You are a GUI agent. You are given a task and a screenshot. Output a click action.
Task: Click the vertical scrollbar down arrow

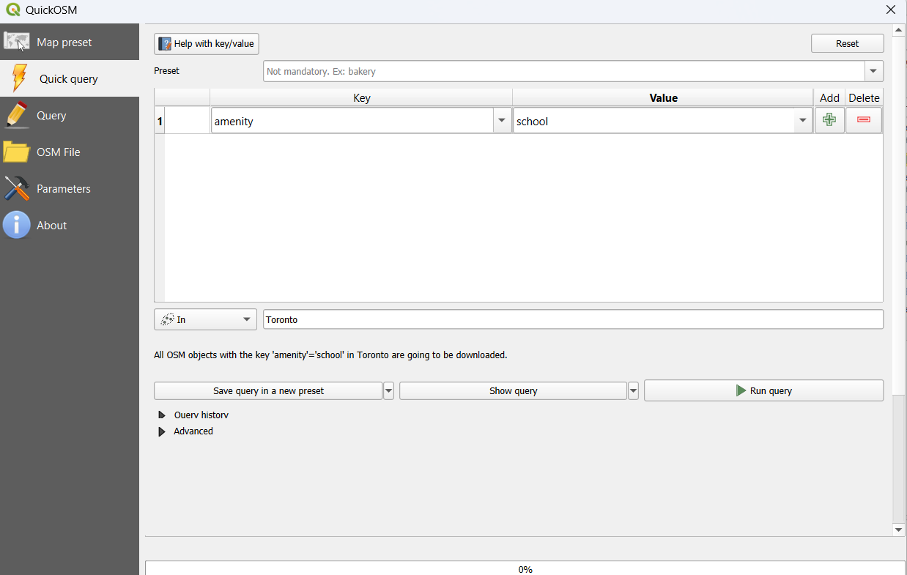899,530
